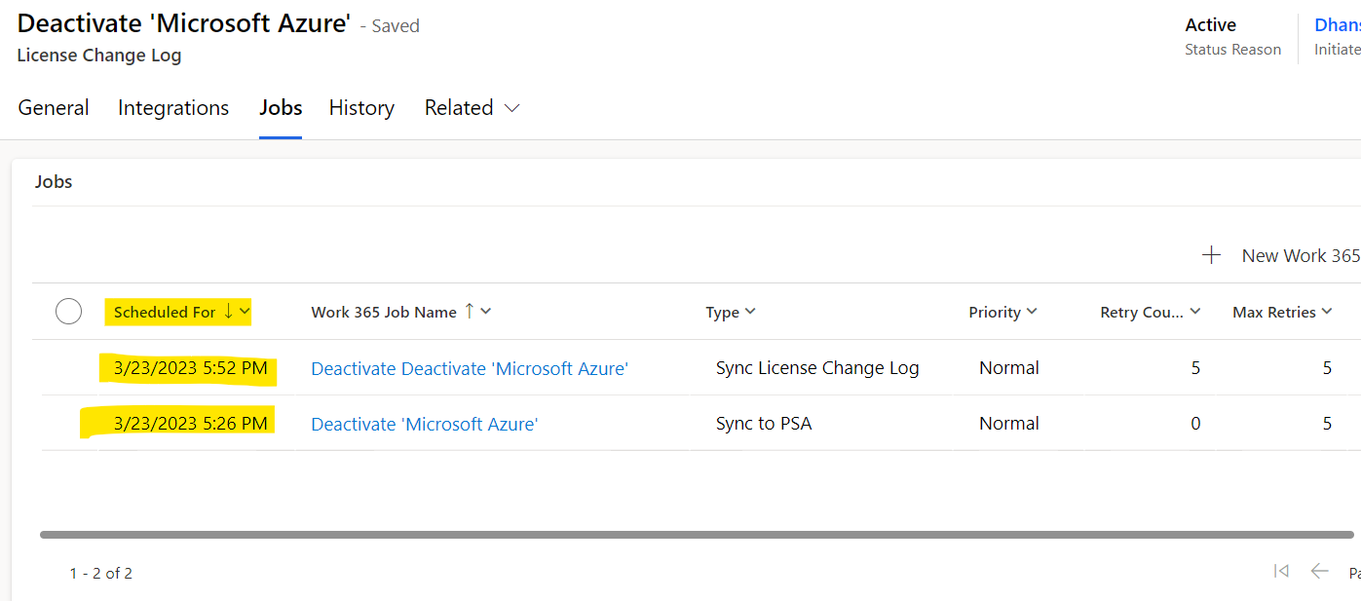Click the horizontal scrollbar under the jobs grid
The width and height of the screenshot is (1361, 601).
[x=696, y=535]
